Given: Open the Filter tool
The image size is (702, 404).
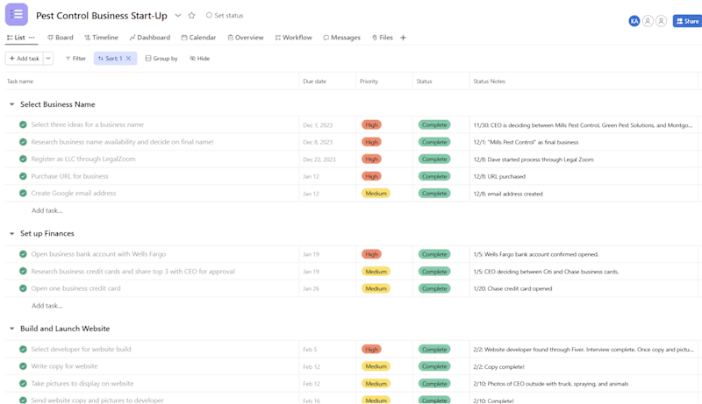Looking at the screenshot, I should click(75, 59).
